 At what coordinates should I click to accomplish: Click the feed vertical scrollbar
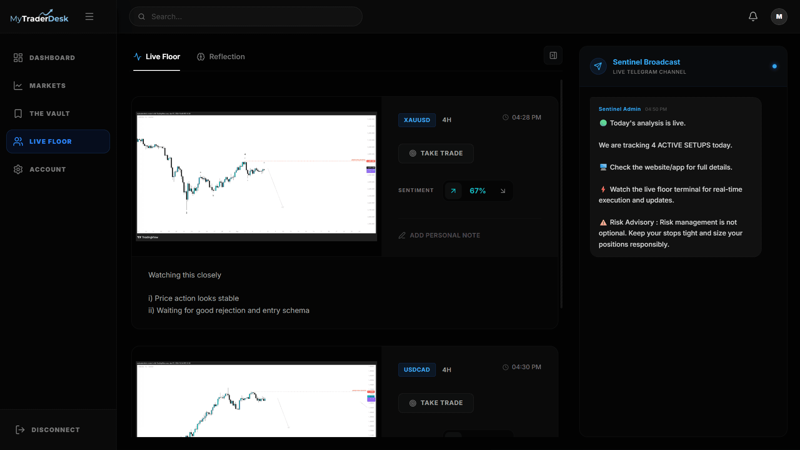pyautogui.click(x=561, y=194)
